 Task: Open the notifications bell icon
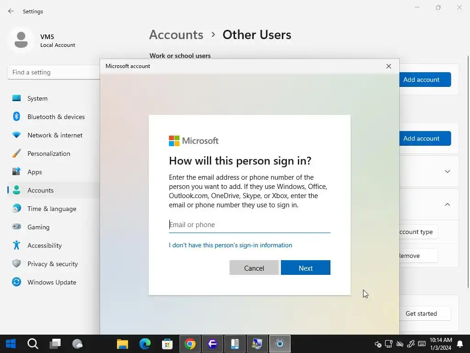[x=460, y=344]
